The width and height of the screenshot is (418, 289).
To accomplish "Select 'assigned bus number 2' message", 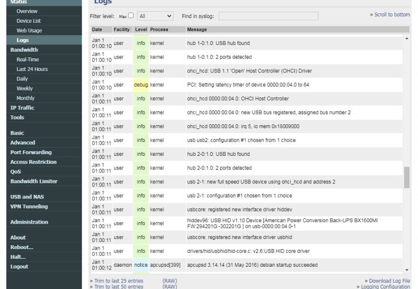I will [x=269, y=112].
